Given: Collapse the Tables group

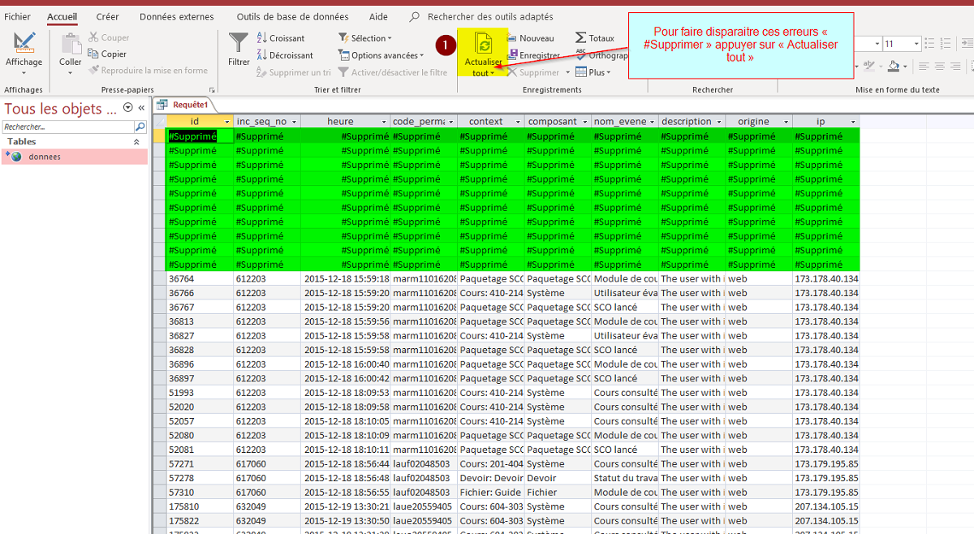Looking at the screenshot, I should pos(136,142).
